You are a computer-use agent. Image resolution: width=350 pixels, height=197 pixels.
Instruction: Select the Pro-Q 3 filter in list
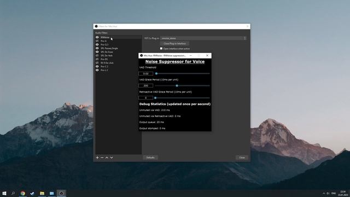coord(119,44)
